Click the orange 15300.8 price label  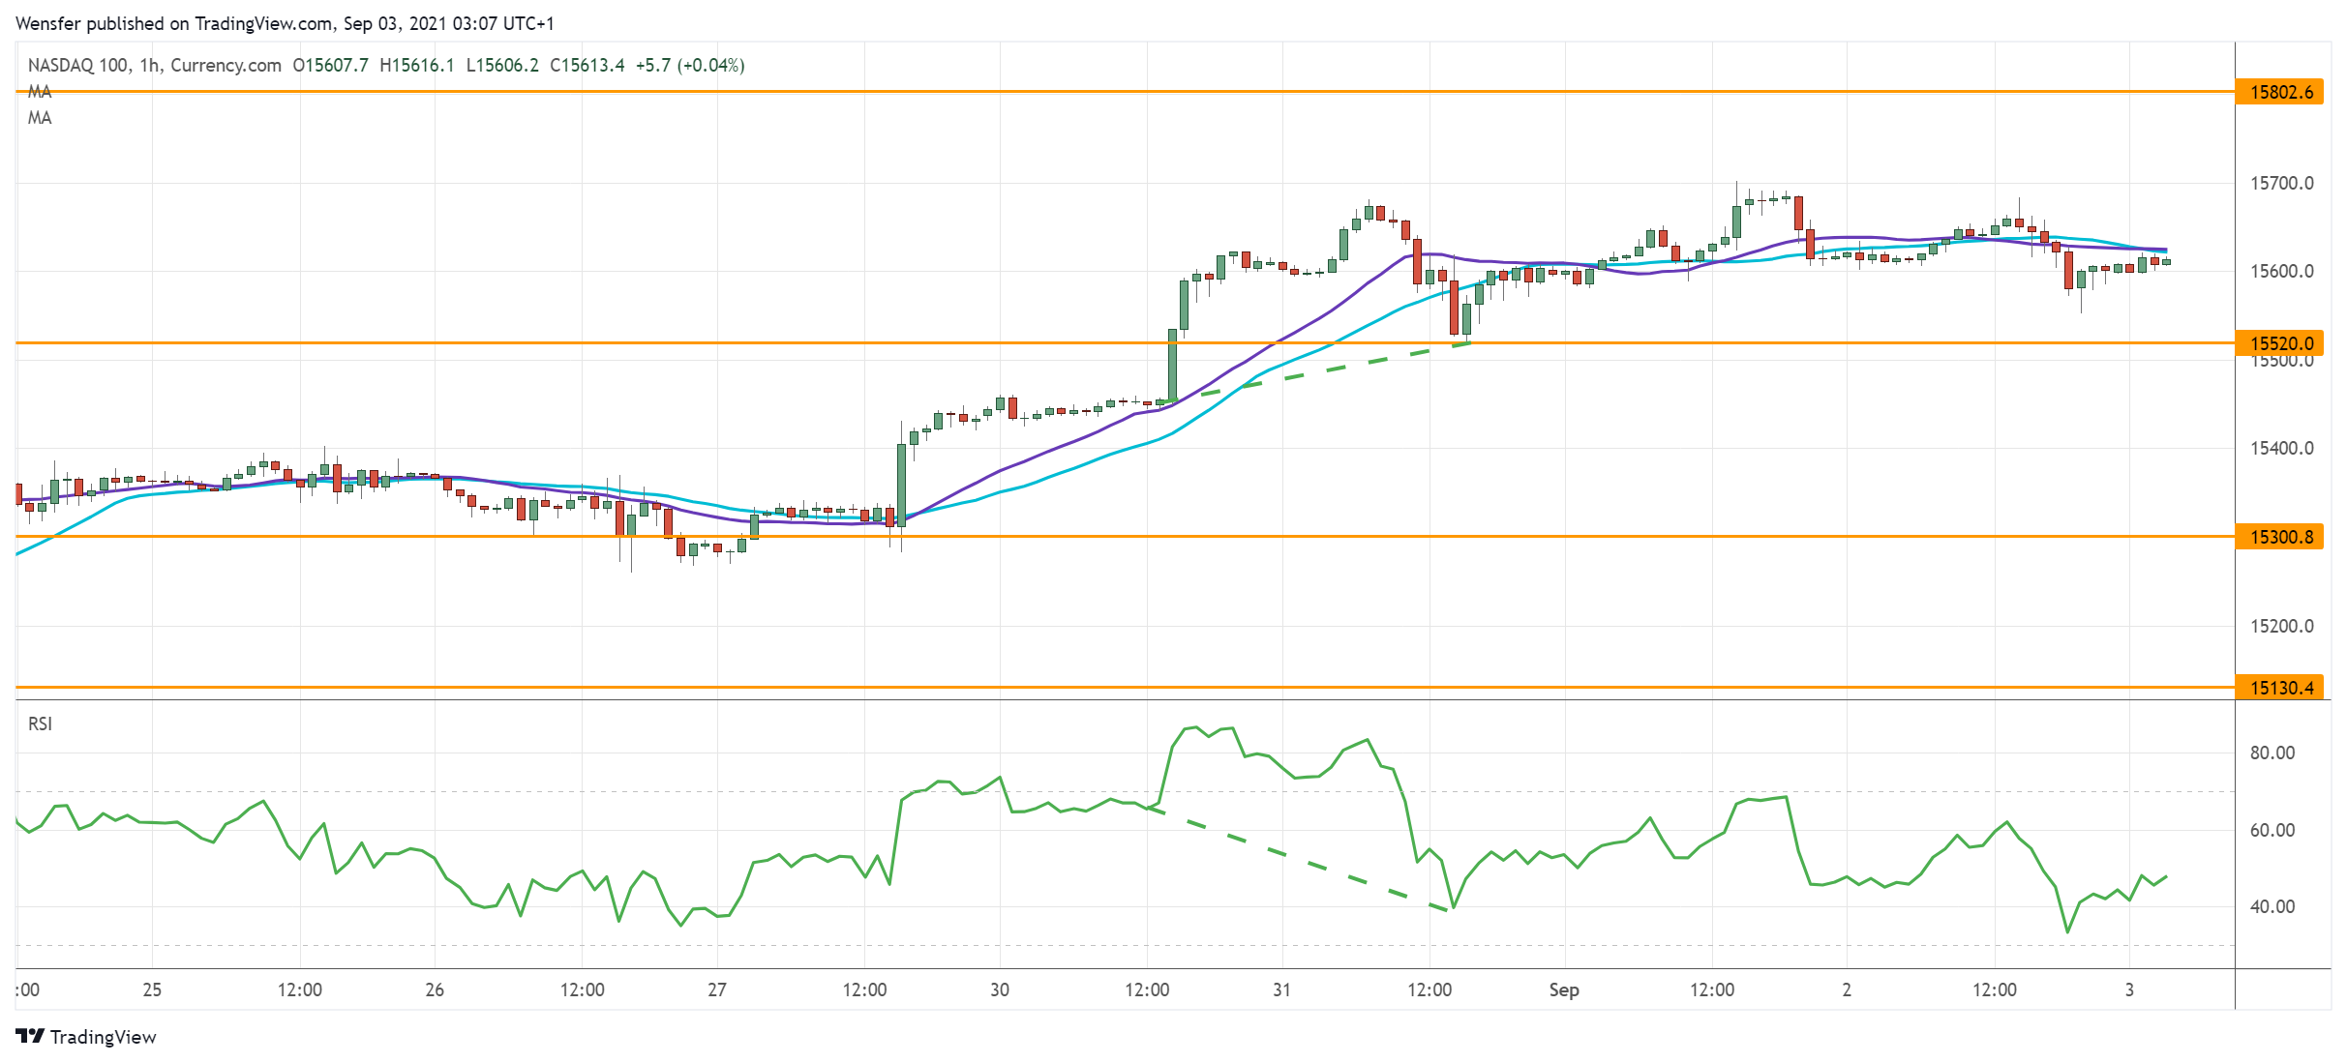(x=2280, y=537)
